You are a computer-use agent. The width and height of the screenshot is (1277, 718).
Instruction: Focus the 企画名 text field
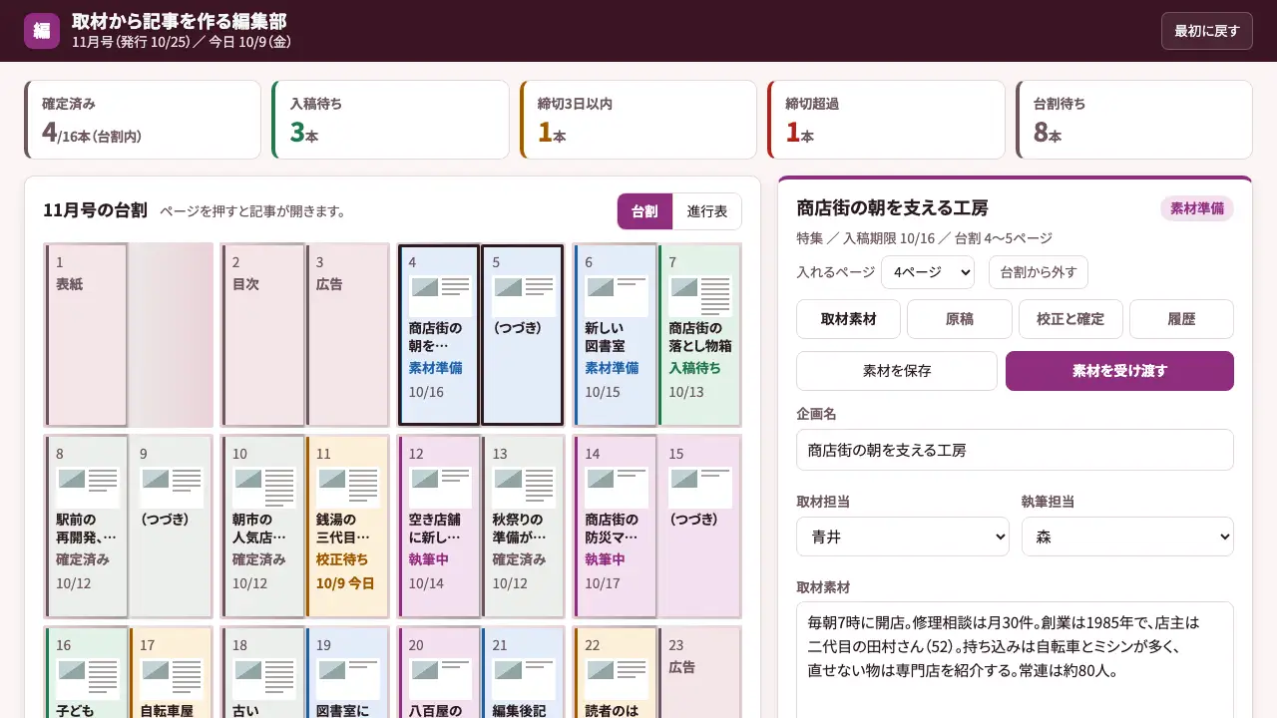tap(1015, 450)
